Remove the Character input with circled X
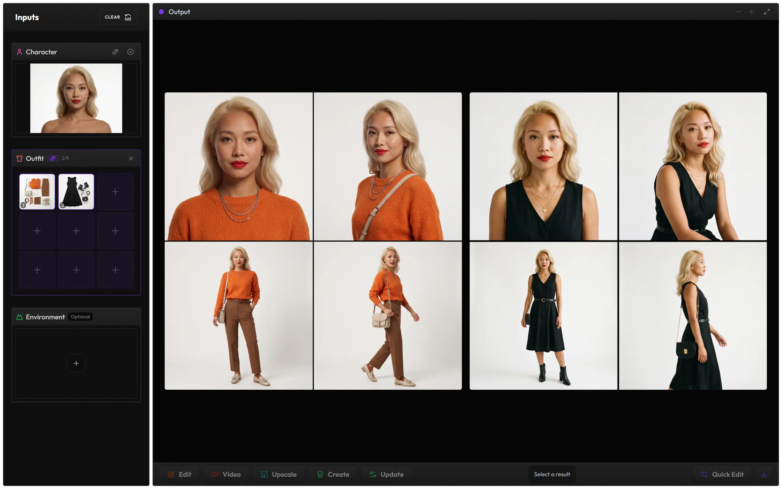Screen dimensions: 782x489 click(x=130, y=52)
